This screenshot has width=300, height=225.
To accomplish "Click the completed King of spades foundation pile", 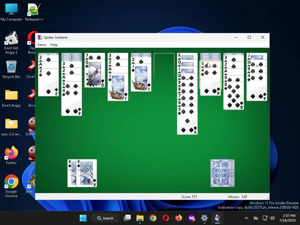I will click(86, 173).
